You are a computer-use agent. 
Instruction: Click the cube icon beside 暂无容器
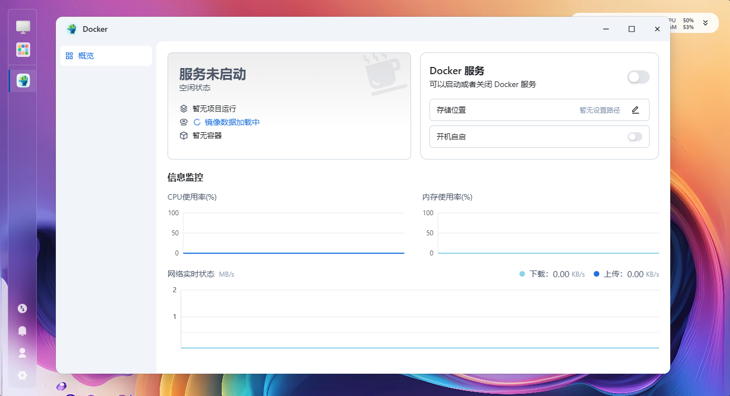click(x=184, y=136)
